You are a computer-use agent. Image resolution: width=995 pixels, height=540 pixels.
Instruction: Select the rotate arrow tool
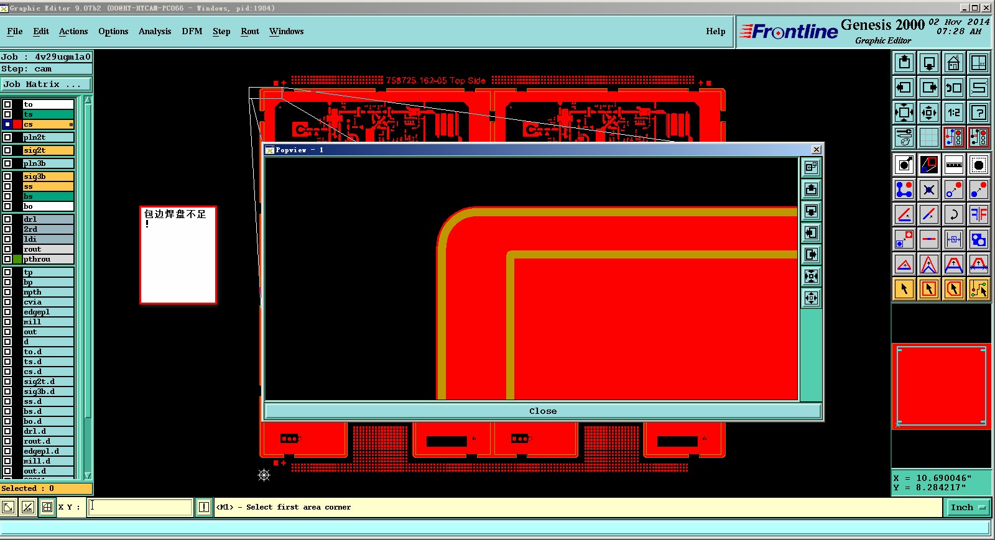954,214
